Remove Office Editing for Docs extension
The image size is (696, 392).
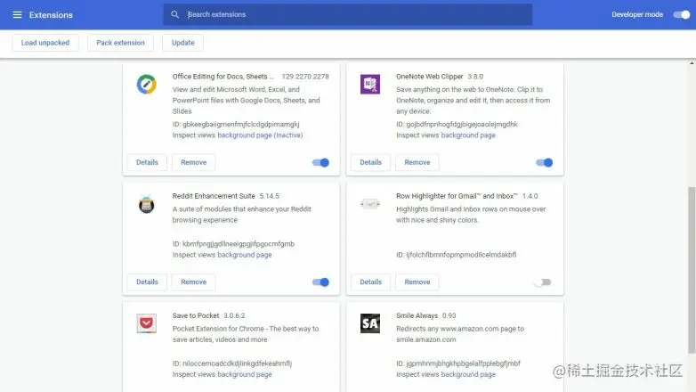(x=193, y=162)
